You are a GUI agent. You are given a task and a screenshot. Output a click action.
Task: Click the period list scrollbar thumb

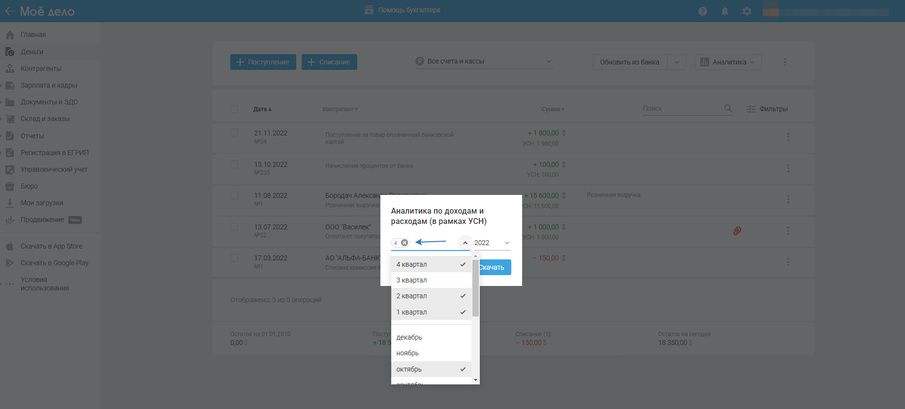475,288
